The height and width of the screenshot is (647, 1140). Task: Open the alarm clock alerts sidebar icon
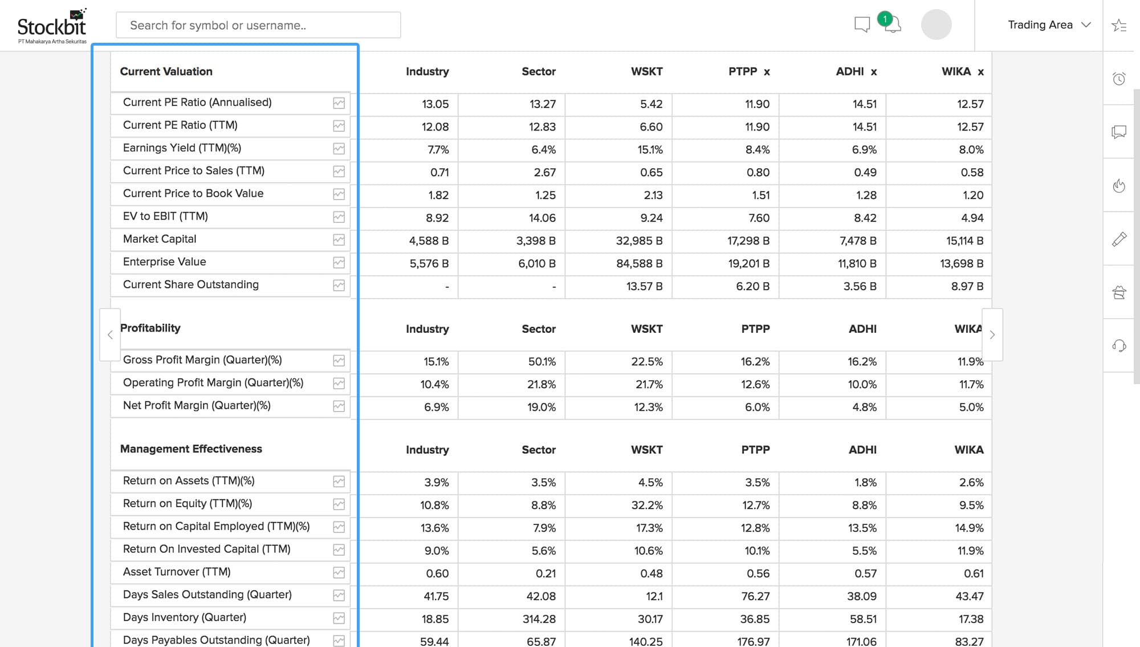1119,79
